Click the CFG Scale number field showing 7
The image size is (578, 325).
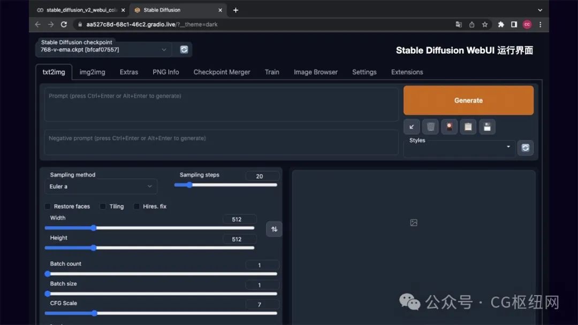point(262,304)
